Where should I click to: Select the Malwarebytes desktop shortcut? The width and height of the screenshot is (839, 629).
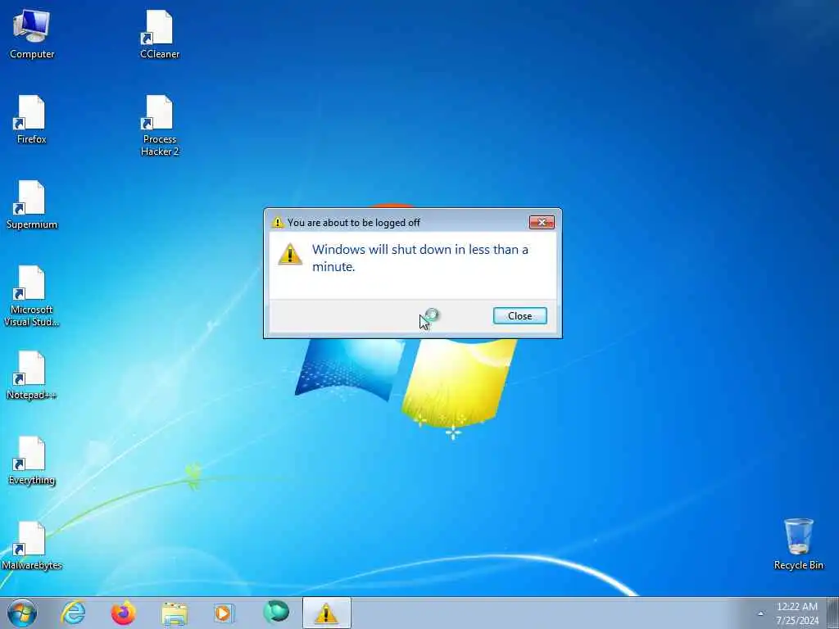(x=32, y=545)
